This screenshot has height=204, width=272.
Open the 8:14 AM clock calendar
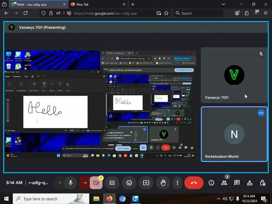coord(249,199)
